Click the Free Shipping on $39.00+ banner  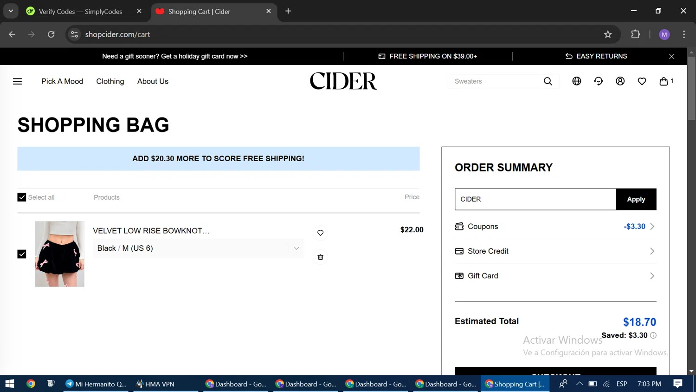point(428,56)
